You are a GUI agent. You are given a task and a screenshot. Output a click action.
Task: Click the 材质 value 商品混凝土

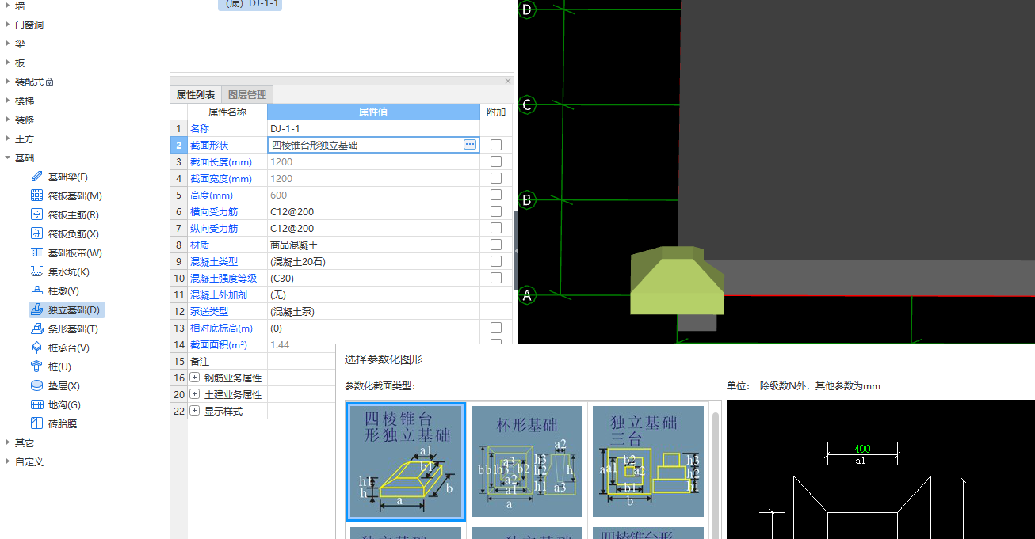(373, 245)
